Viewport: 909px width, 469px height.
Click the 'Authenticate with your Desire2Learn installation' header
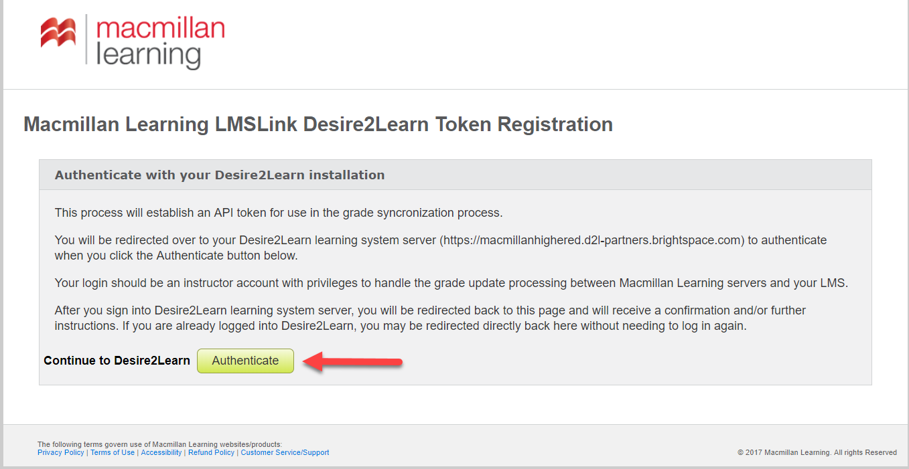219,175
